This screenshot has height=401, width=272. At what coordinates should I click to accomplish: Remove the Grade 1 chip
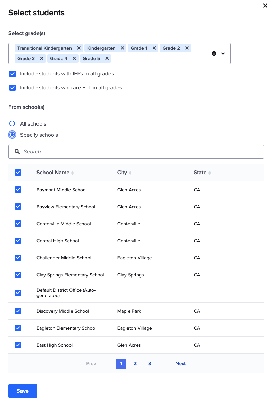[x=154, y=48]
